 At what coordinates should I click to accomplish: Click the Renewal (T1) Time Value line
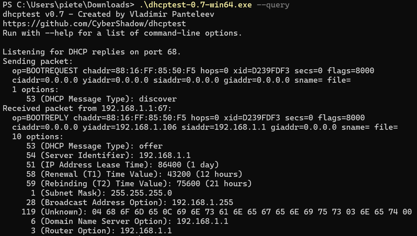click(134, 174)
